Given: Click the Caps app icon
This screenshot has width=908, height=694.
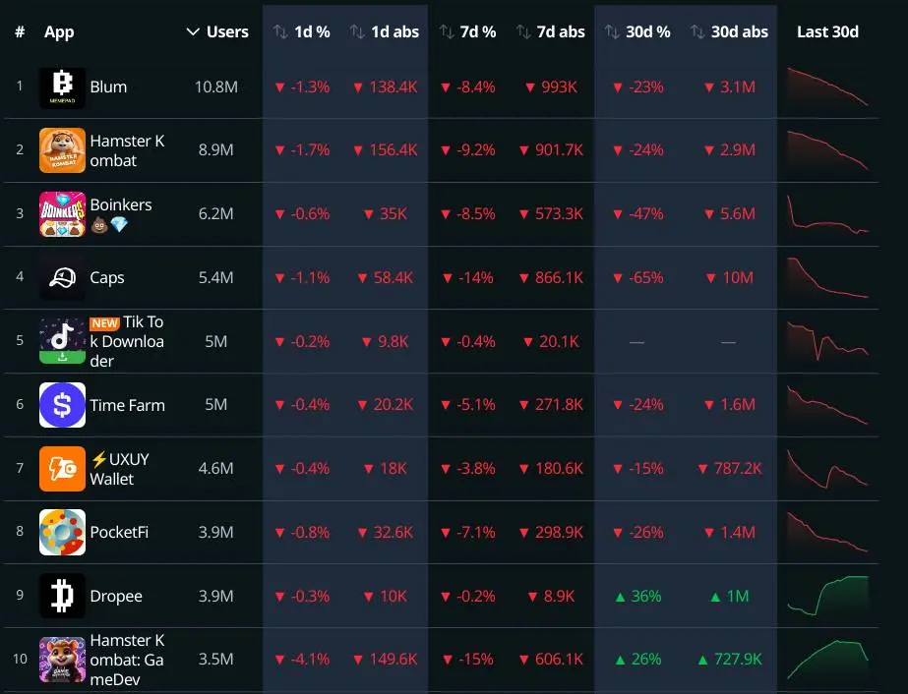Looking at the screenshot, I should click(62, 278).
